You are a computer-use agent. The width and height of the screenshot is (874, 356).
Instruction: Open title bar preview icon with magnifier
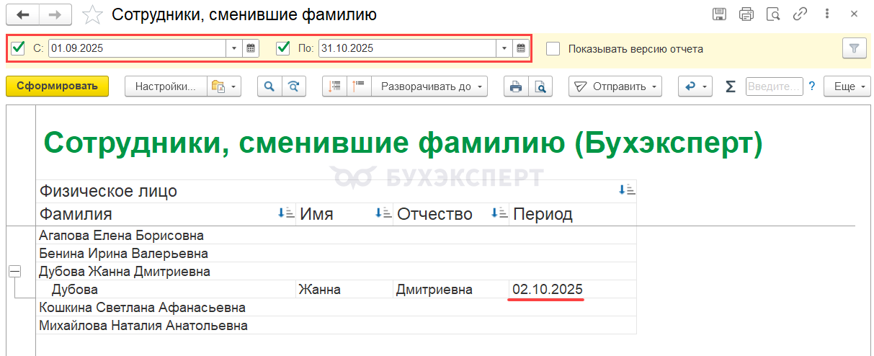[772, 14]
